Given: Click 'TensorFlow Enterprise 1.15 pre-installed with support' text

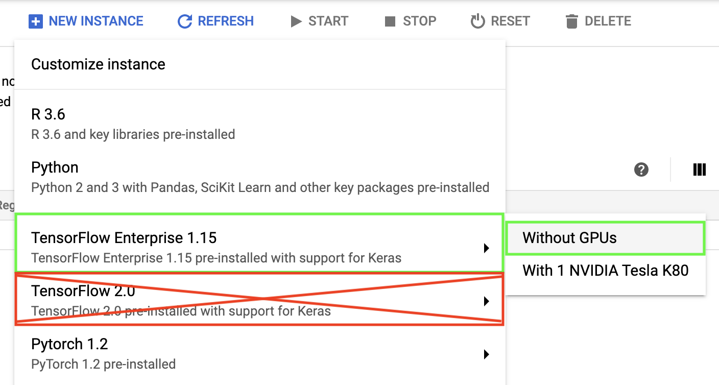Looking at the screenshot, I should [217, 258].
